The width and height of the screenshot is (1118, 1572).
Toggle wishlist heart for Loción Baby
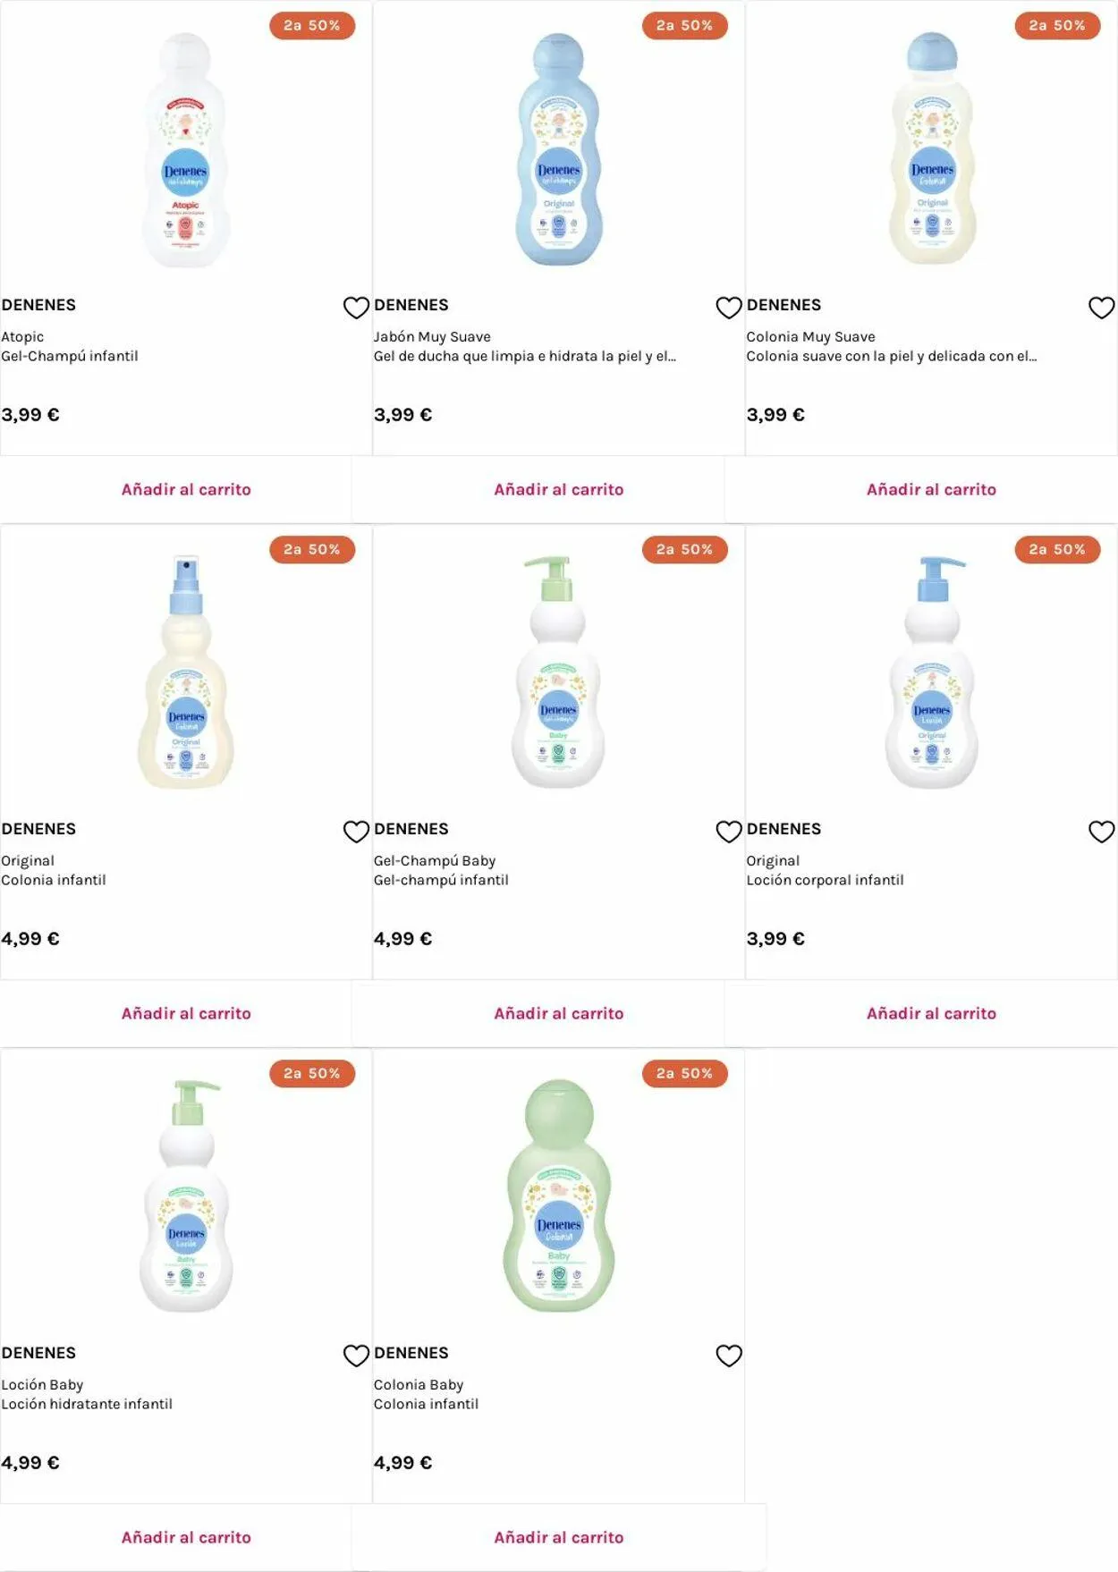(356, 1356)
